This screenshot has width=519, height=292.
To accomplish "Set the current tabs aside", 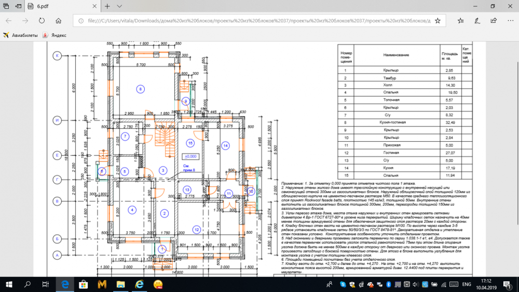I will pos(19,6).
